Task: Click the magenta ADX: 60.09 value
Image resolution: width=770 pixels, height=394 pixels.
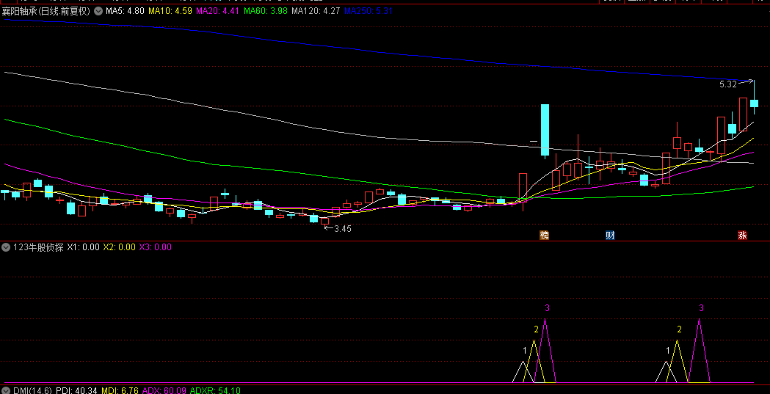Action: (164, 390)
